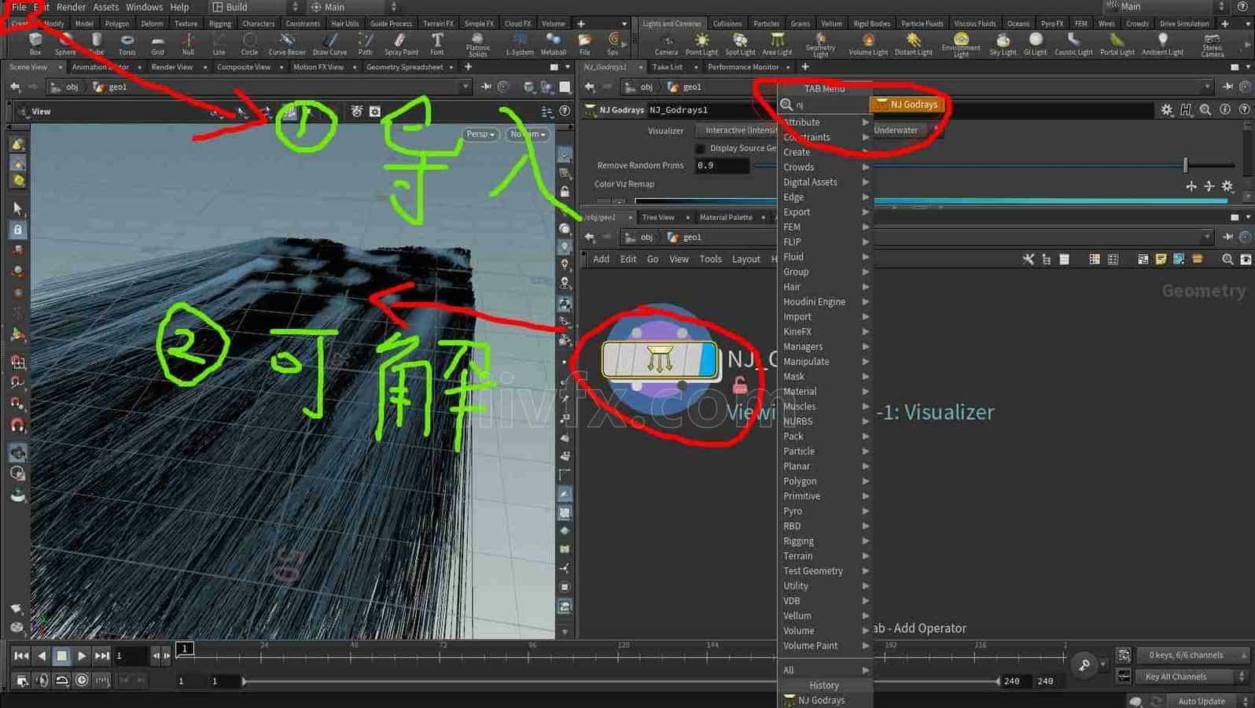Click the NJ_Godrays node in network
This screenshot has height=708, width=1255.
(659, 360)
